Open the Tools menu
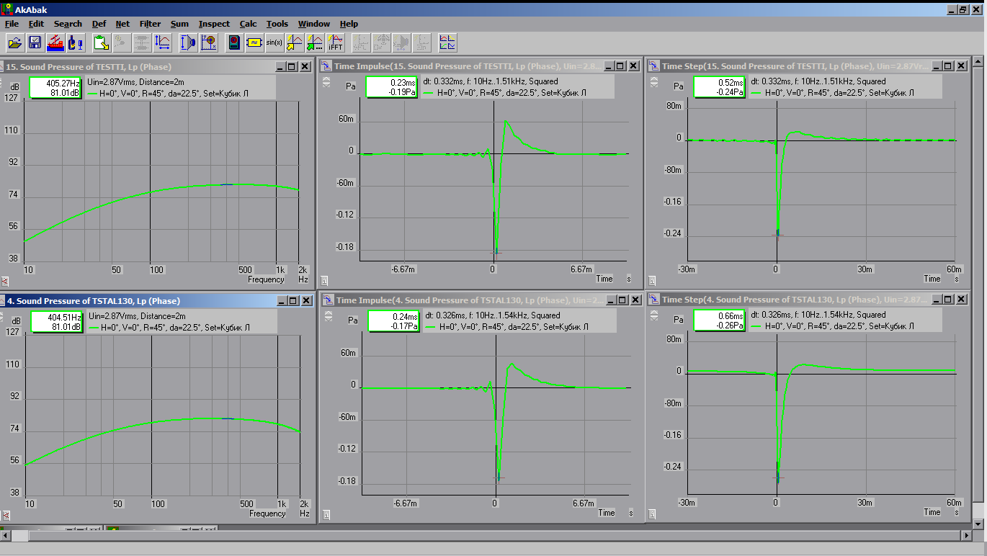 coord(277,24)
